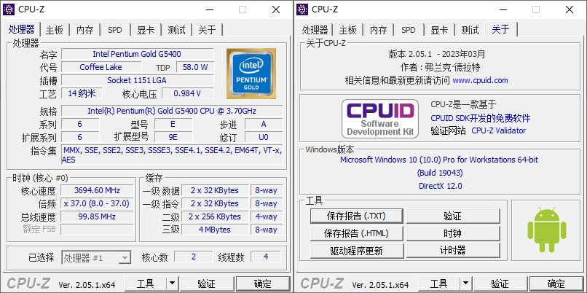This screenshot has width=587, height=293.
Task: Open the www.cpuid.com link
Action: pos(480,80)
